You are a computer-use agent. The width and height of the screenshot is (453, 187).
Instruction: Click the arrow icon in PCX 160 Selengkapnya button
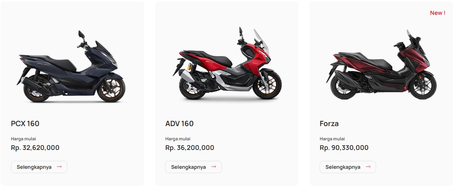pos(59,167)
